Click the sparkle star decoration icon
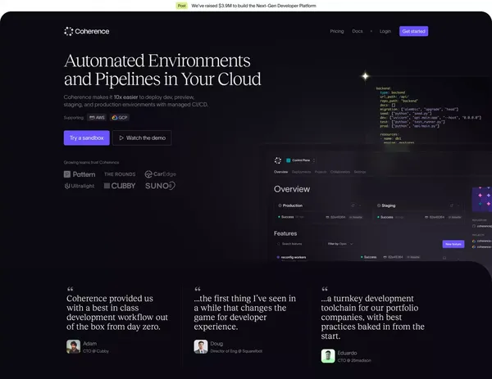Viewport: 492px width, 379px height. (x=365, y=76)
